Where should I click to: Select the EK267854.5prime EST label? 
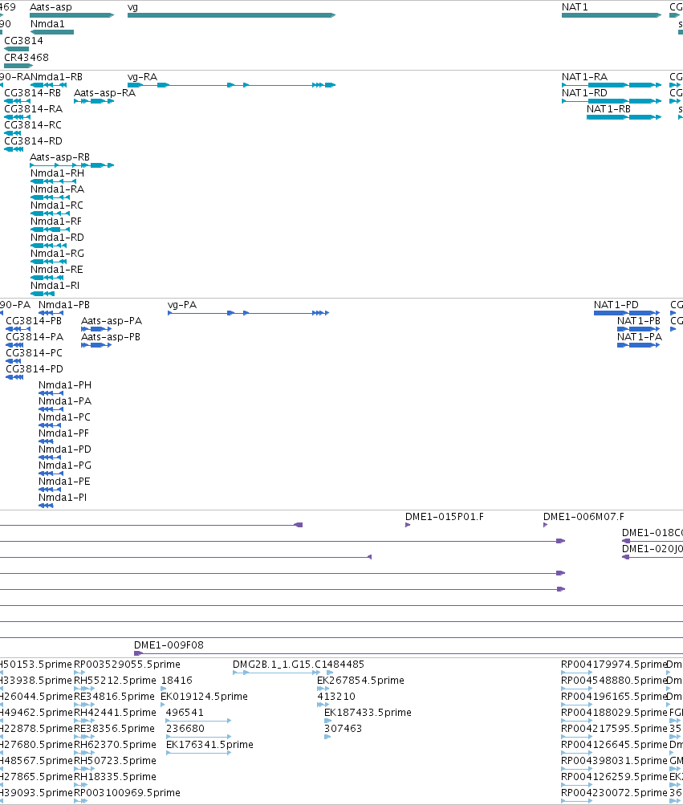pos(361,681)
